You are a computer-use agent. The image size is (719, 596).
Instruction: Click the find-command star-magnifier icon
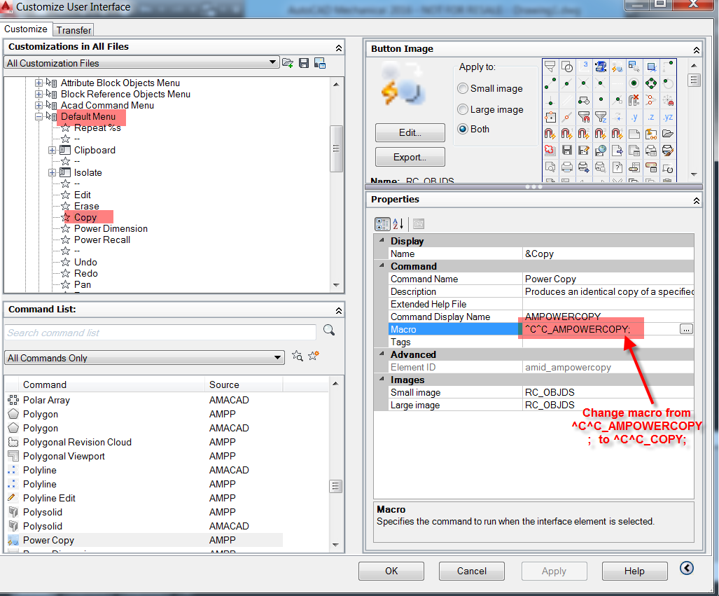click(x=297, y=356)
